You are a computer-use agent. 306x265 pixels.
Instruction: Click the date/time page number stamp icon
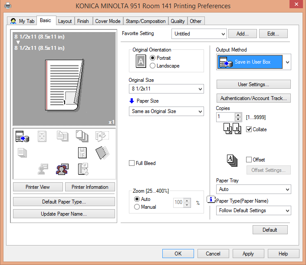pos(83,169)
